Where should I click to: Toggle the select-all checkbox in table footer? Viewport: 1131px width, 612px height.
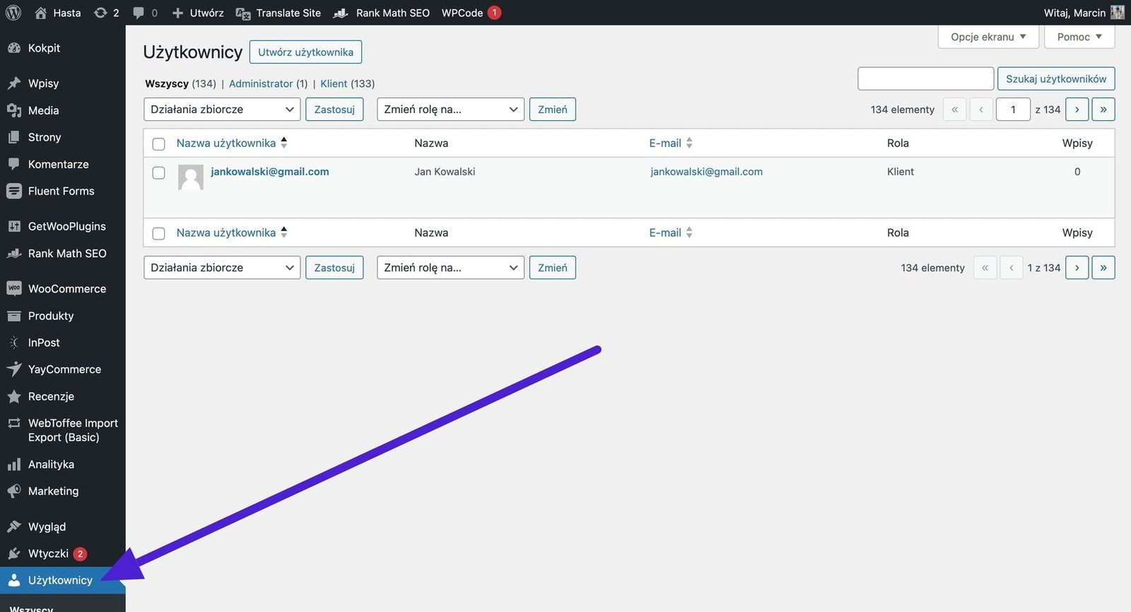coord(159,234)
